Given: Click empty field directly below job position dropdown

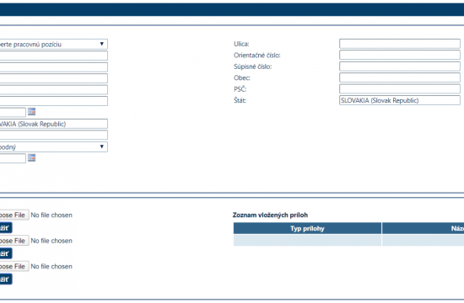Looking at the screenshot, I should 53,56.
